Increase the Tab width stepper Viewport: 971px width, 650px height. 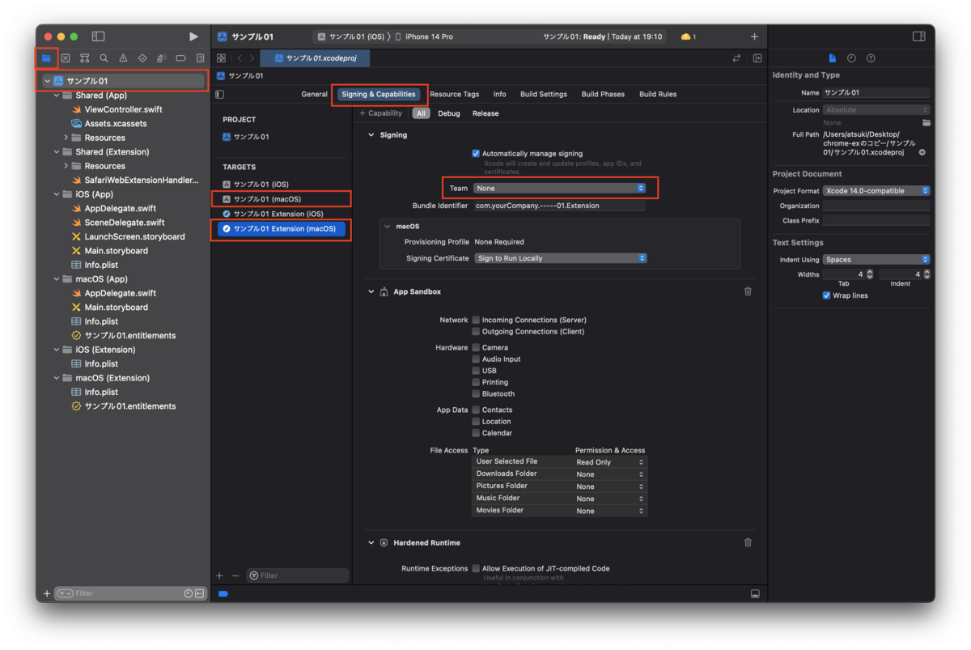[x=870, y=272]
